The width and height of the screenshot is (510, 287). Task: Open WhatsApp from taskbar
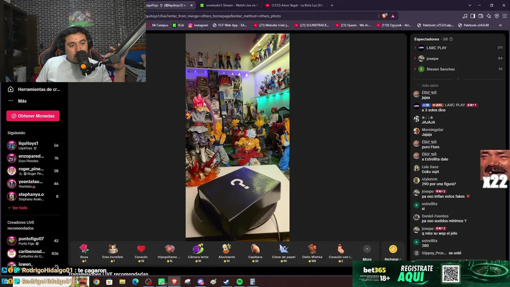click(x=162, y=282)
